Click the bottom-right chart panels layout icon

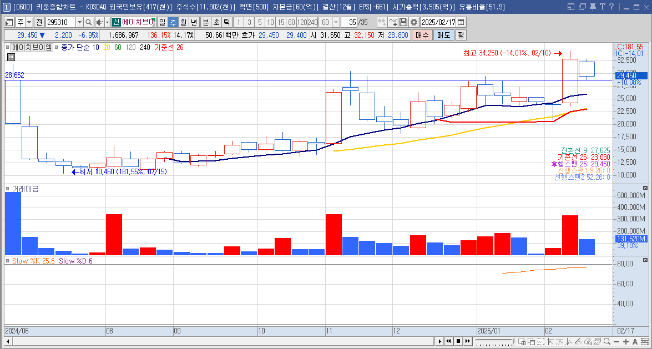pos(644,342)
